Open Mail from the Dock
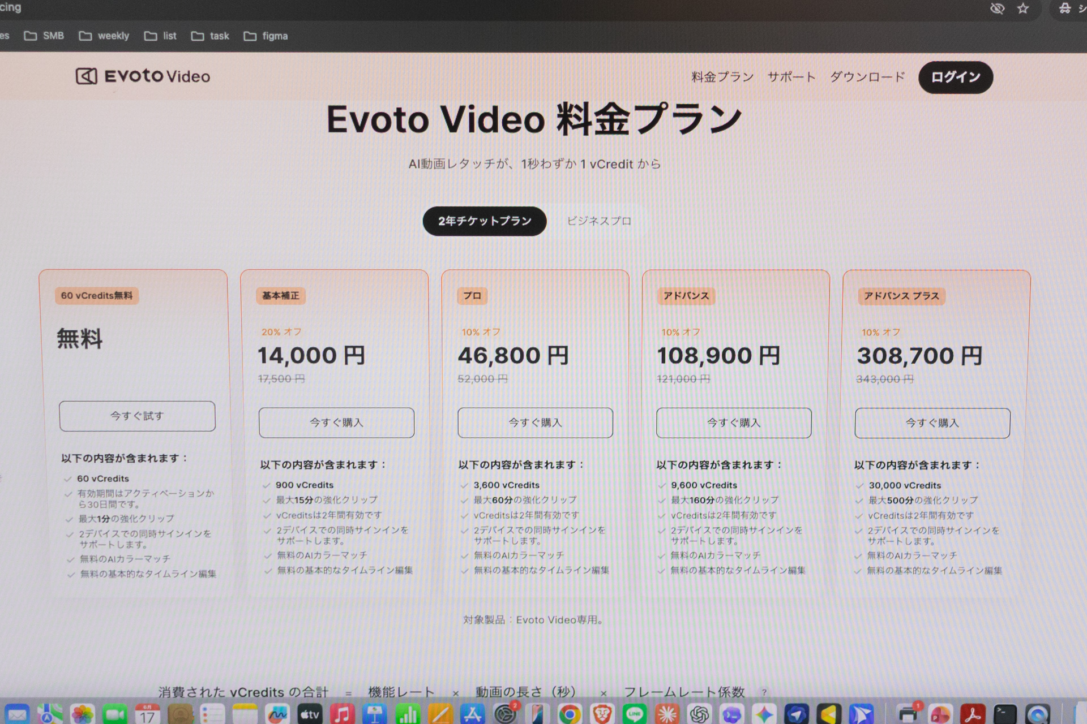 pos(17,714)
